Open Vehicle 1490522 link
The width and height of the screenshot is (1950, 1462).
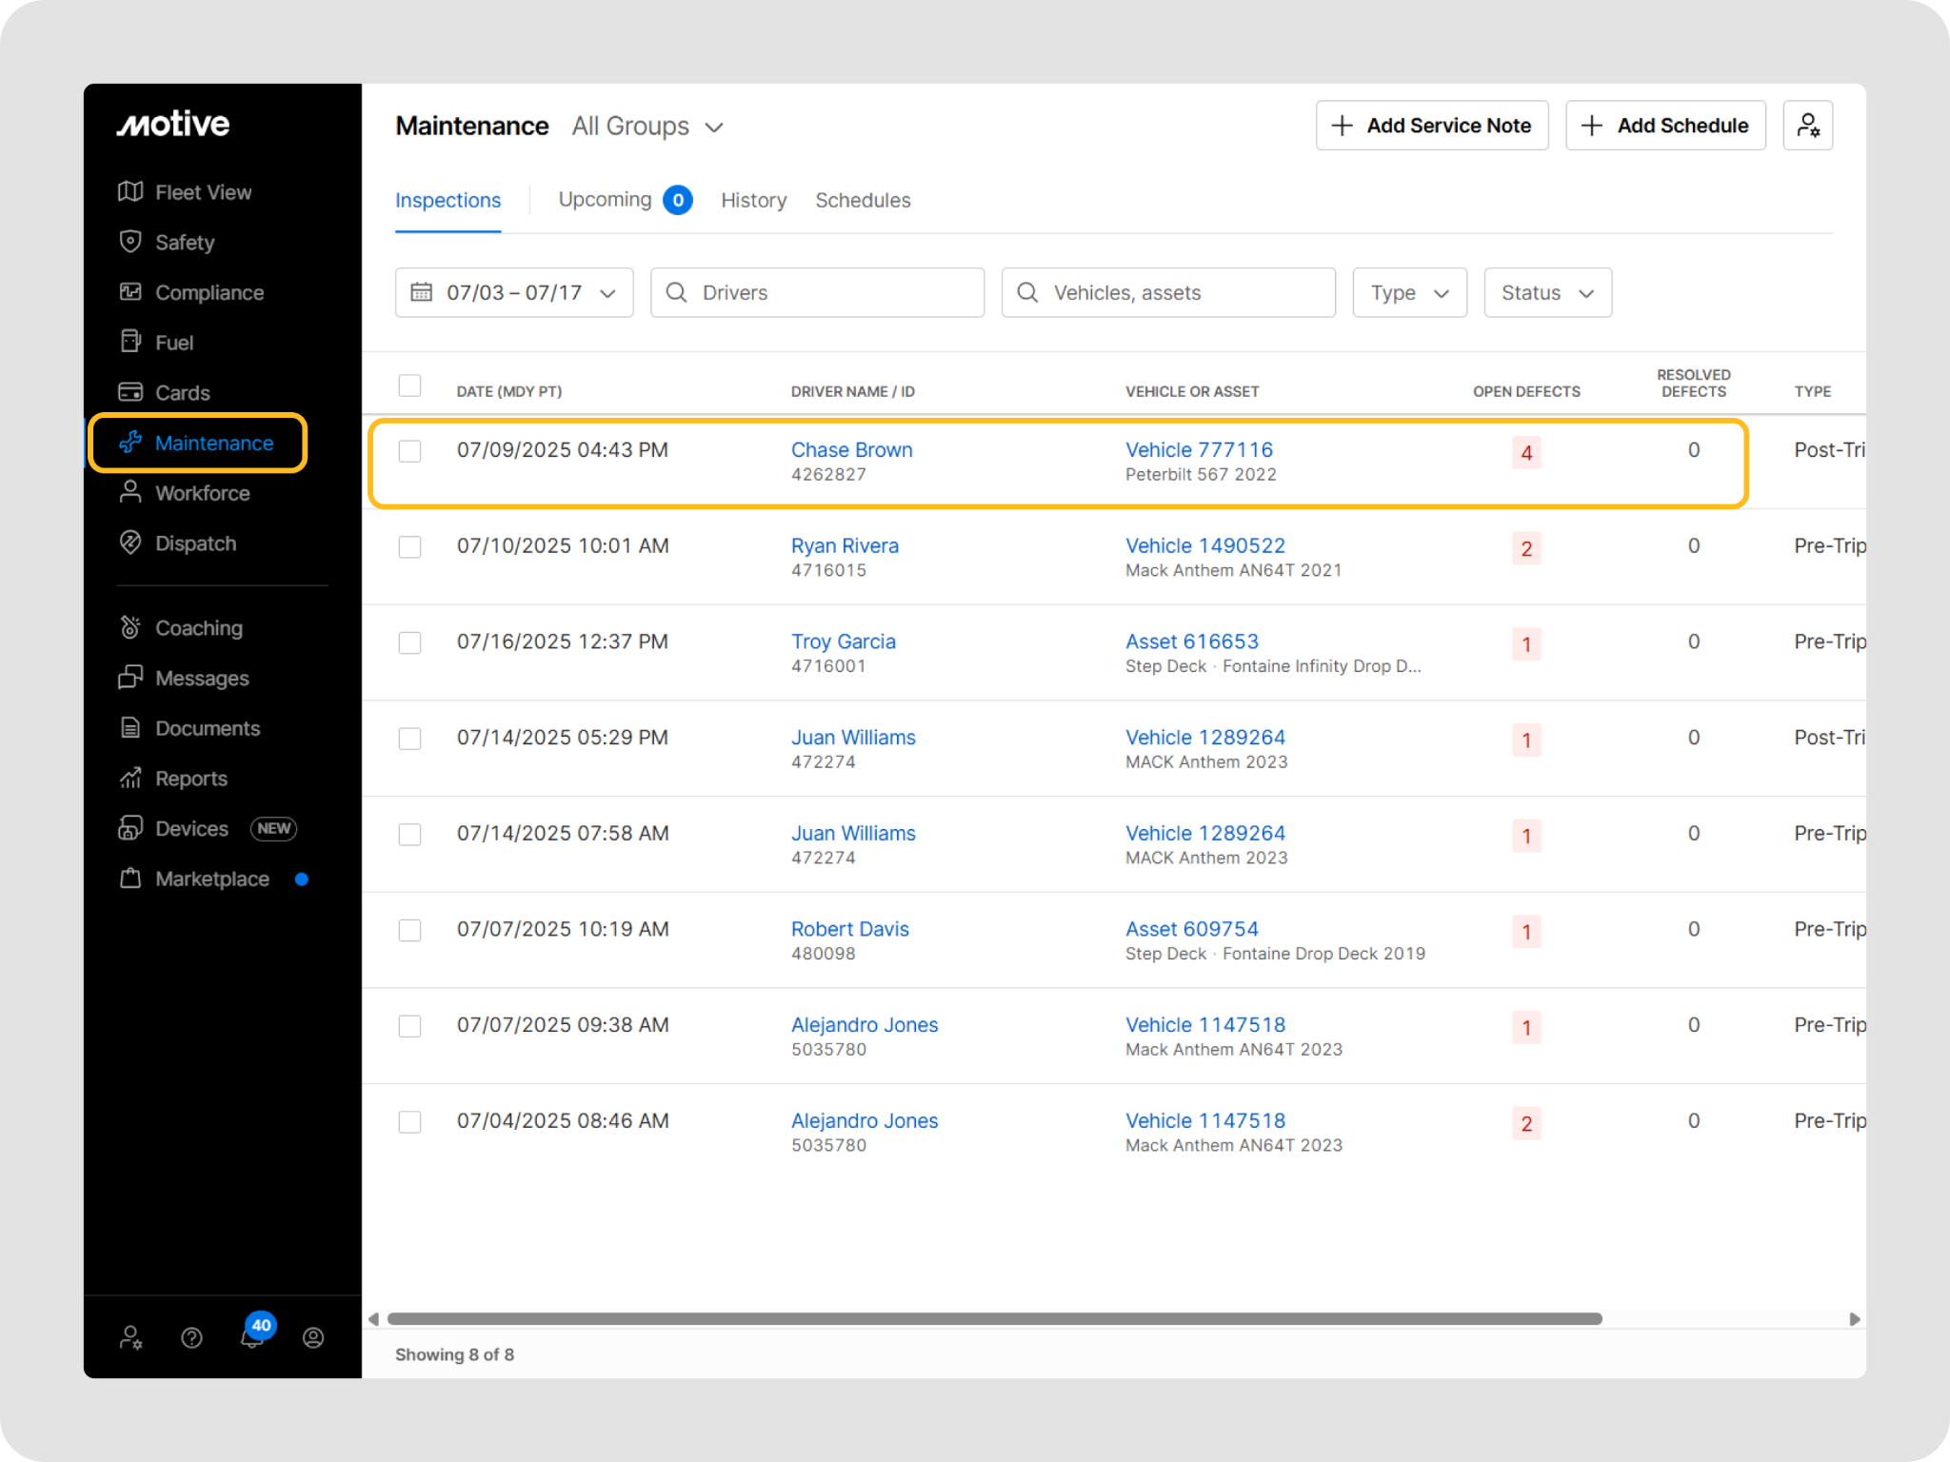[x=1204, y=545]
